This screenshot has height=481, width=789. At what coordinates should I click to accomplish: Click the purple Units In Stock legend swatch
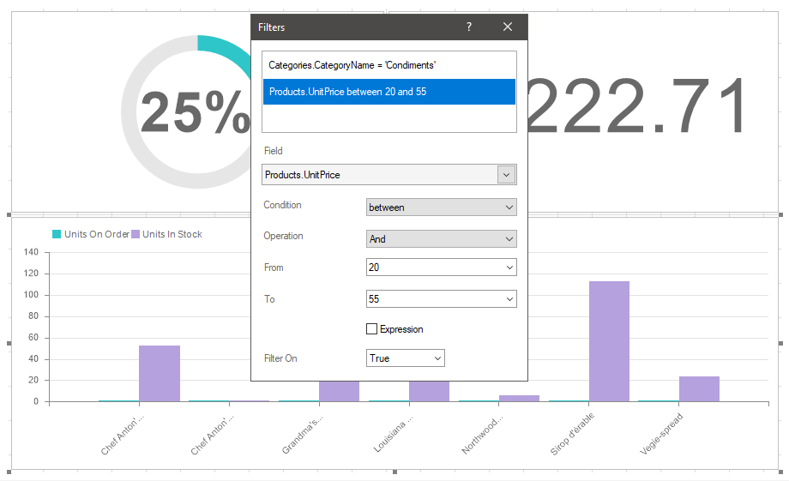pos(136,234)
